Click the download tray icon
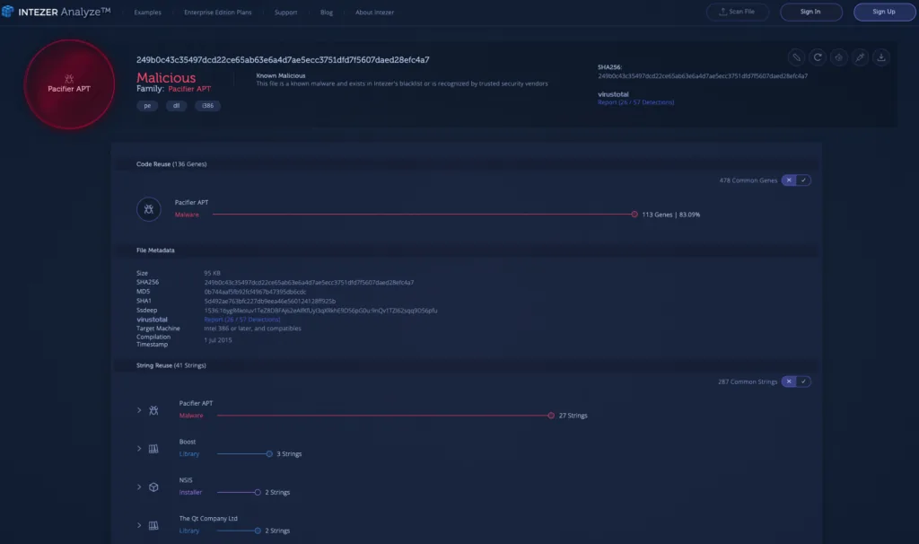 pyautogui.click(x=881, y=57)
